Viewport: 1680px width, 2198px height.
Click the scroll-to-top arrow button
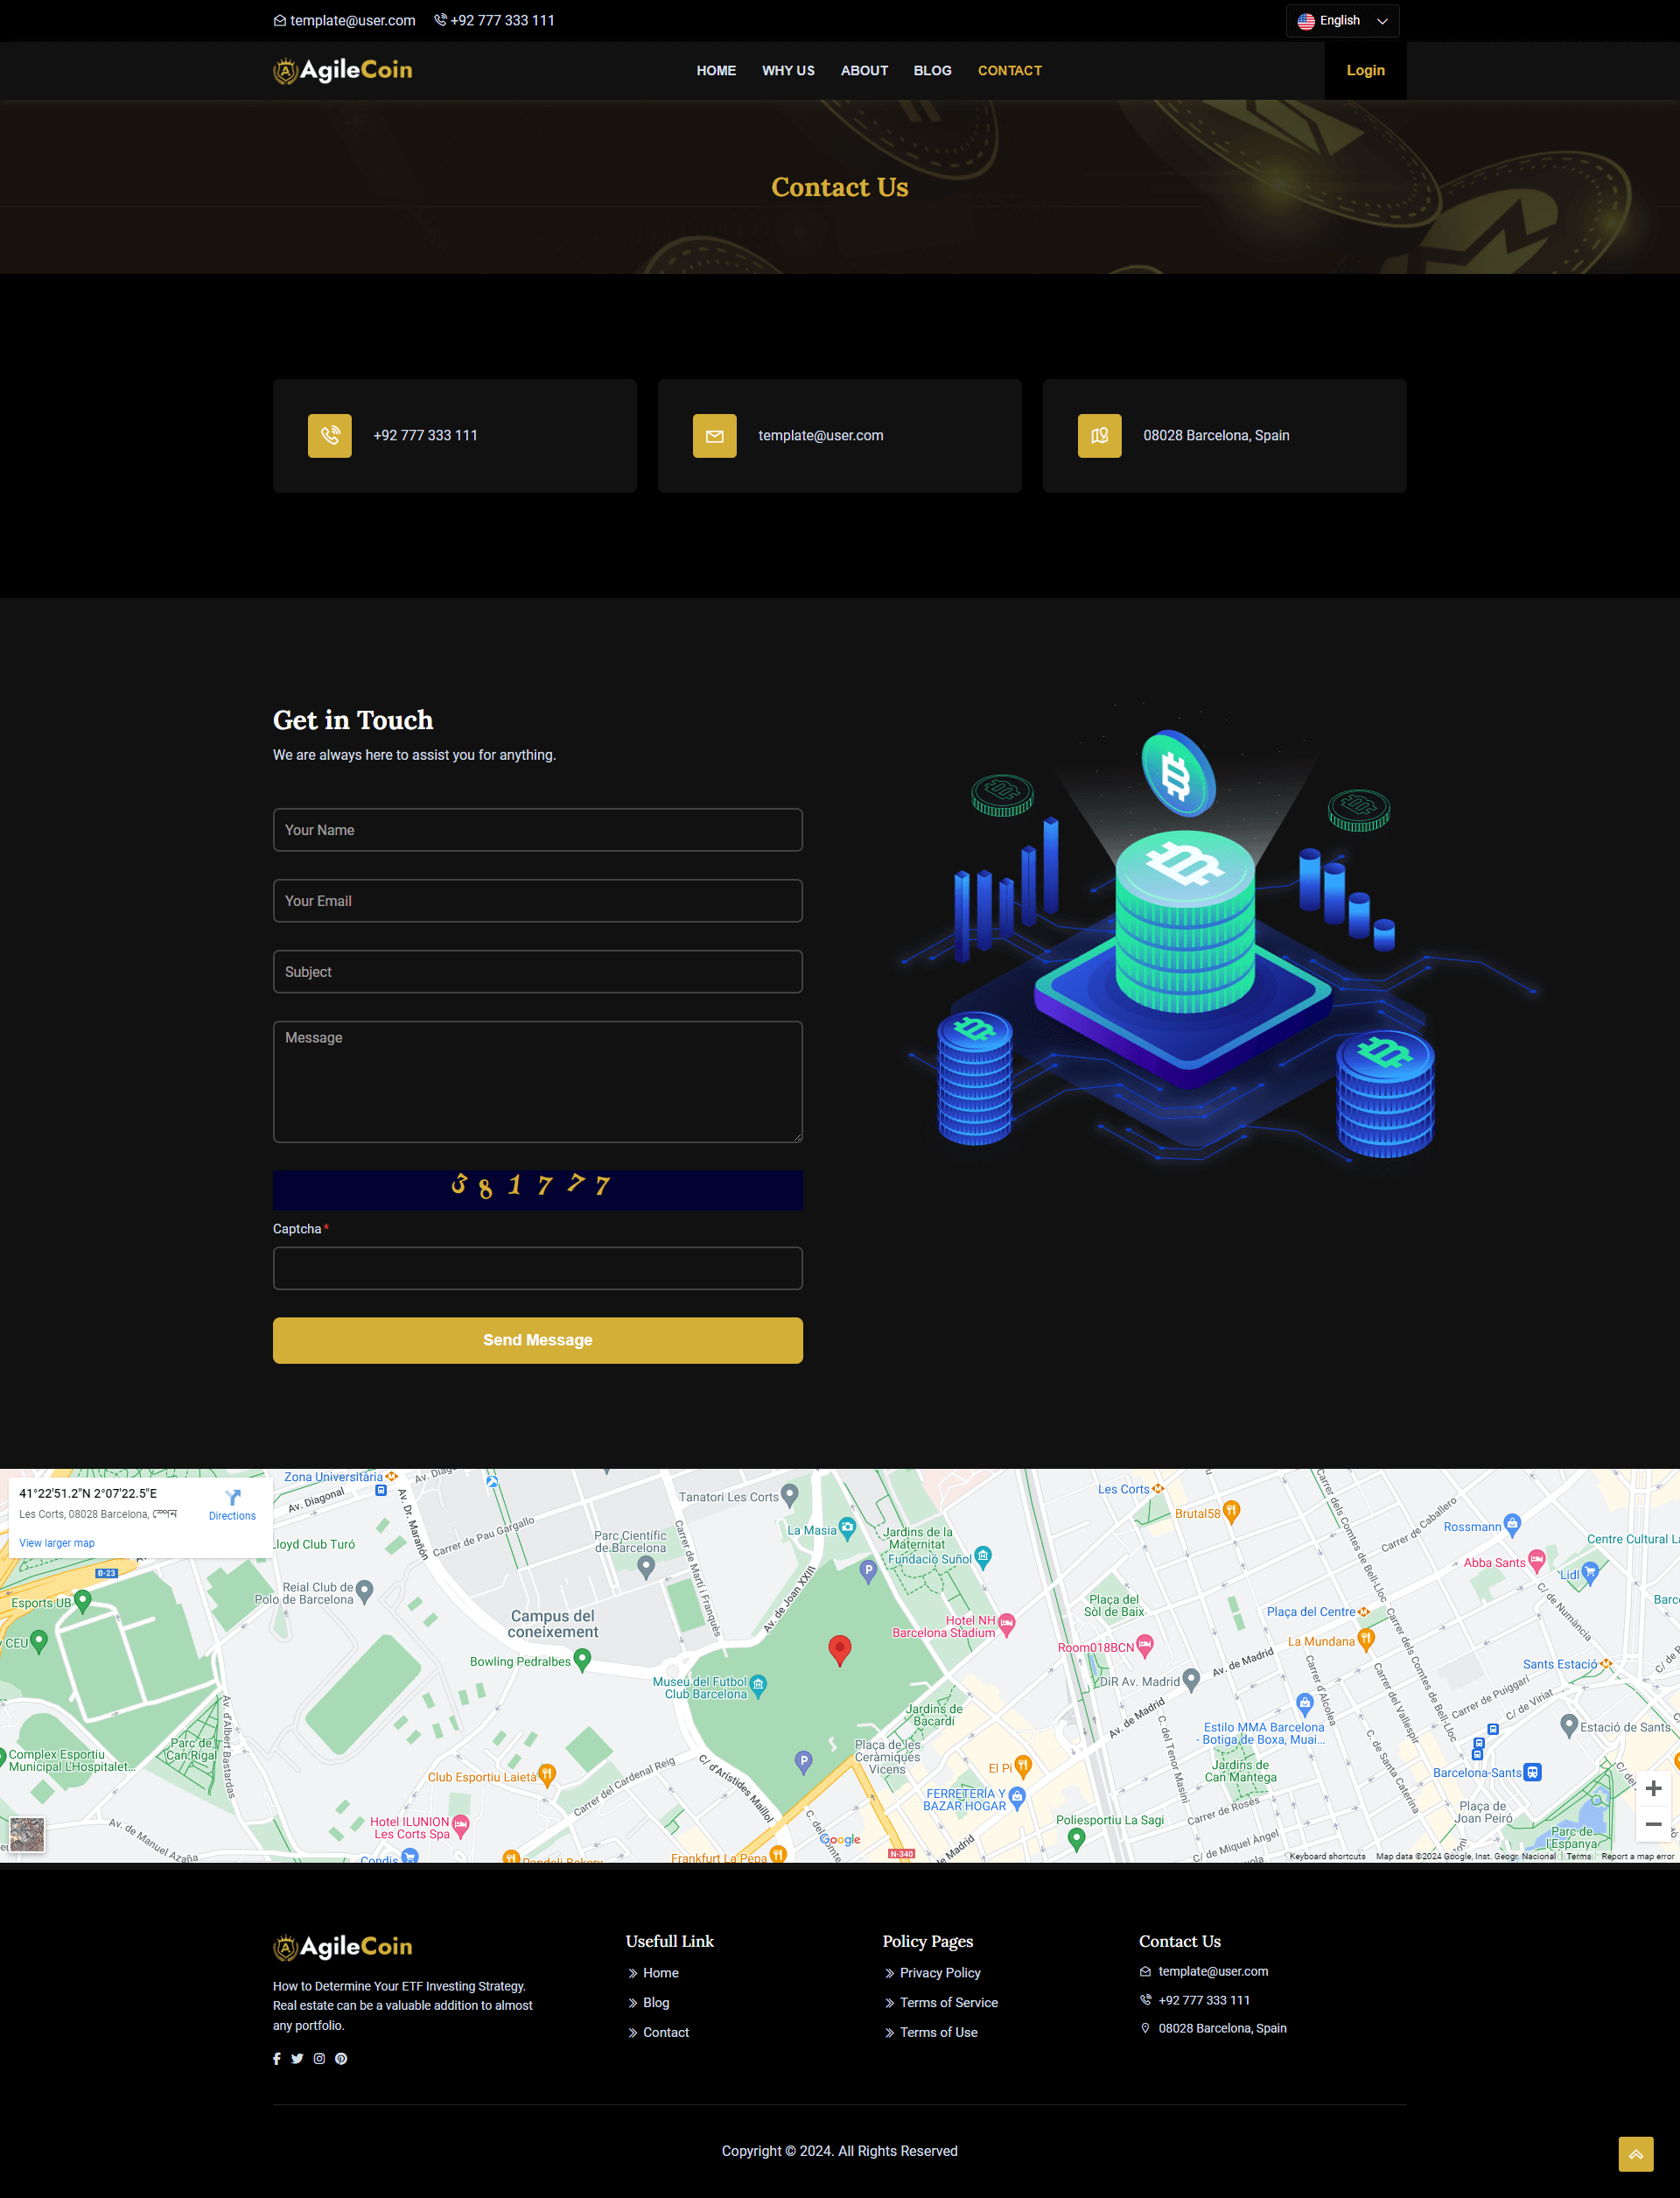pyautogui.click(x=1635, y=2154)
